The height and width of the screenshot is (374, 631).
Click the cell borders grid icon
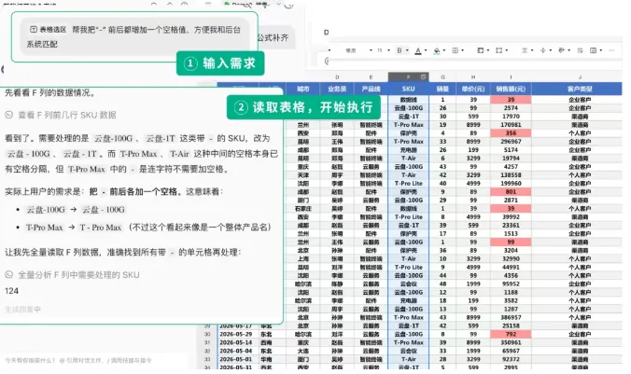coord(456,50)
